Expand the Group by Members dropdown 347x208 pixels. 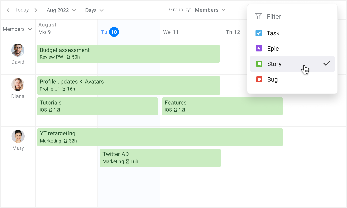tap(210, 10)
